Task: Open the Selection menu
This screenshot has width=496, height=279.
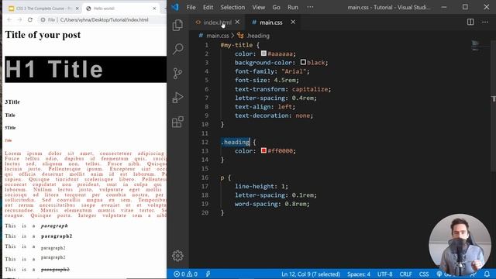Action: tap(232, 7)
